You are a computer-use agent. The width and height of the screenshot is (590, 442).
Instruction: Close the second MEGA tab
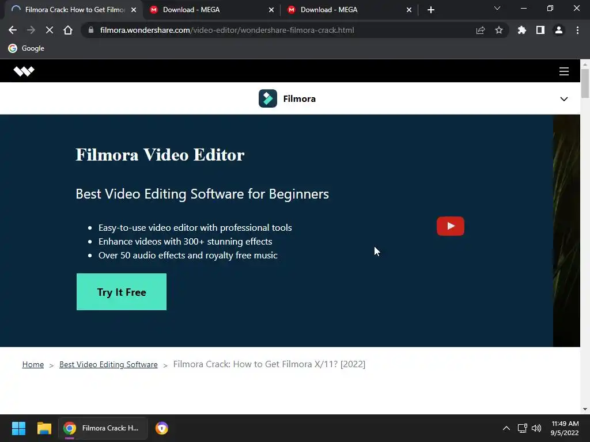click(x=409, y=10)
